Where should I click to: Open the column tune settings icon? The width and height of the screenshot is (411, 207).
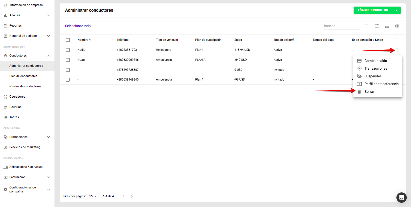click(x=377, y=26)
